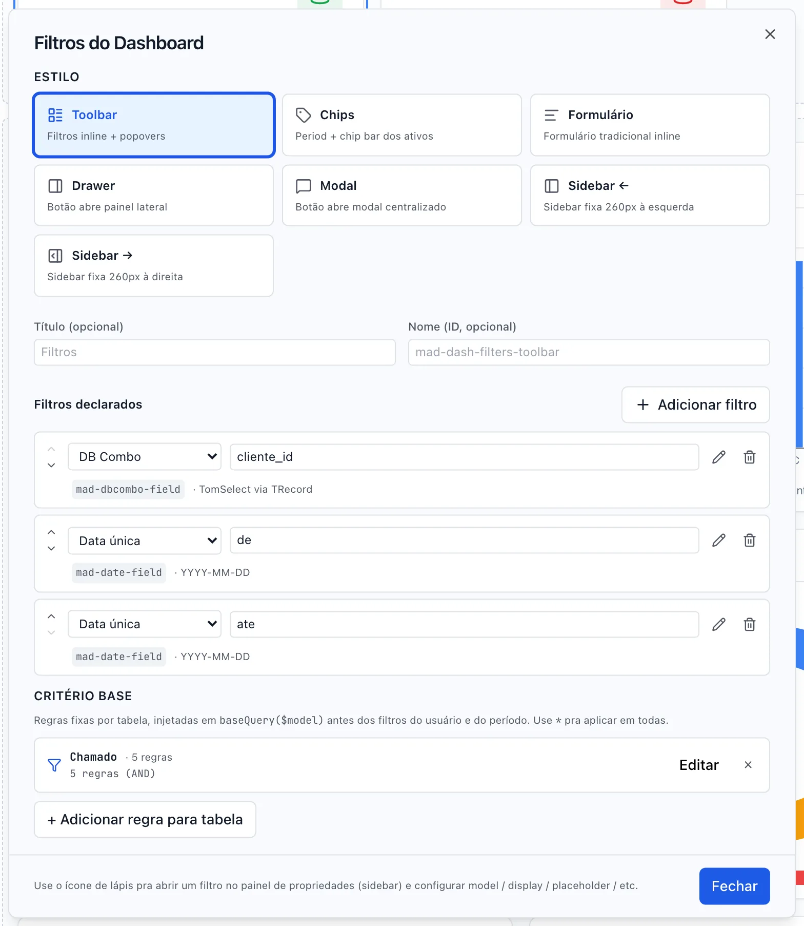Move the 'de' filter up
This screenshot has height=926, width=804.
point(51,532)
